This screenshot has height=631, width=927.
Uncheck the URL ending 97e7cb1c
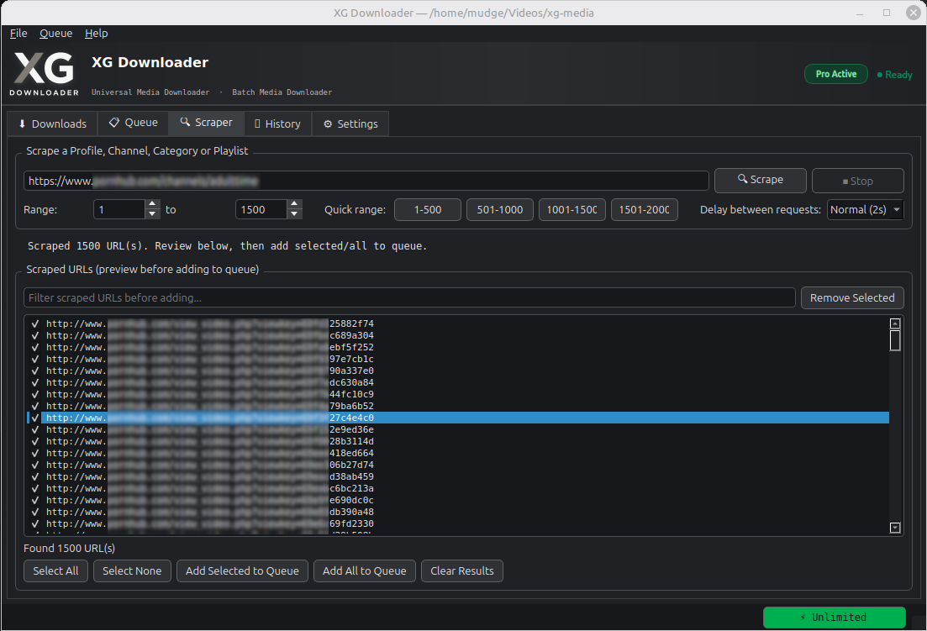coord(35,360)
